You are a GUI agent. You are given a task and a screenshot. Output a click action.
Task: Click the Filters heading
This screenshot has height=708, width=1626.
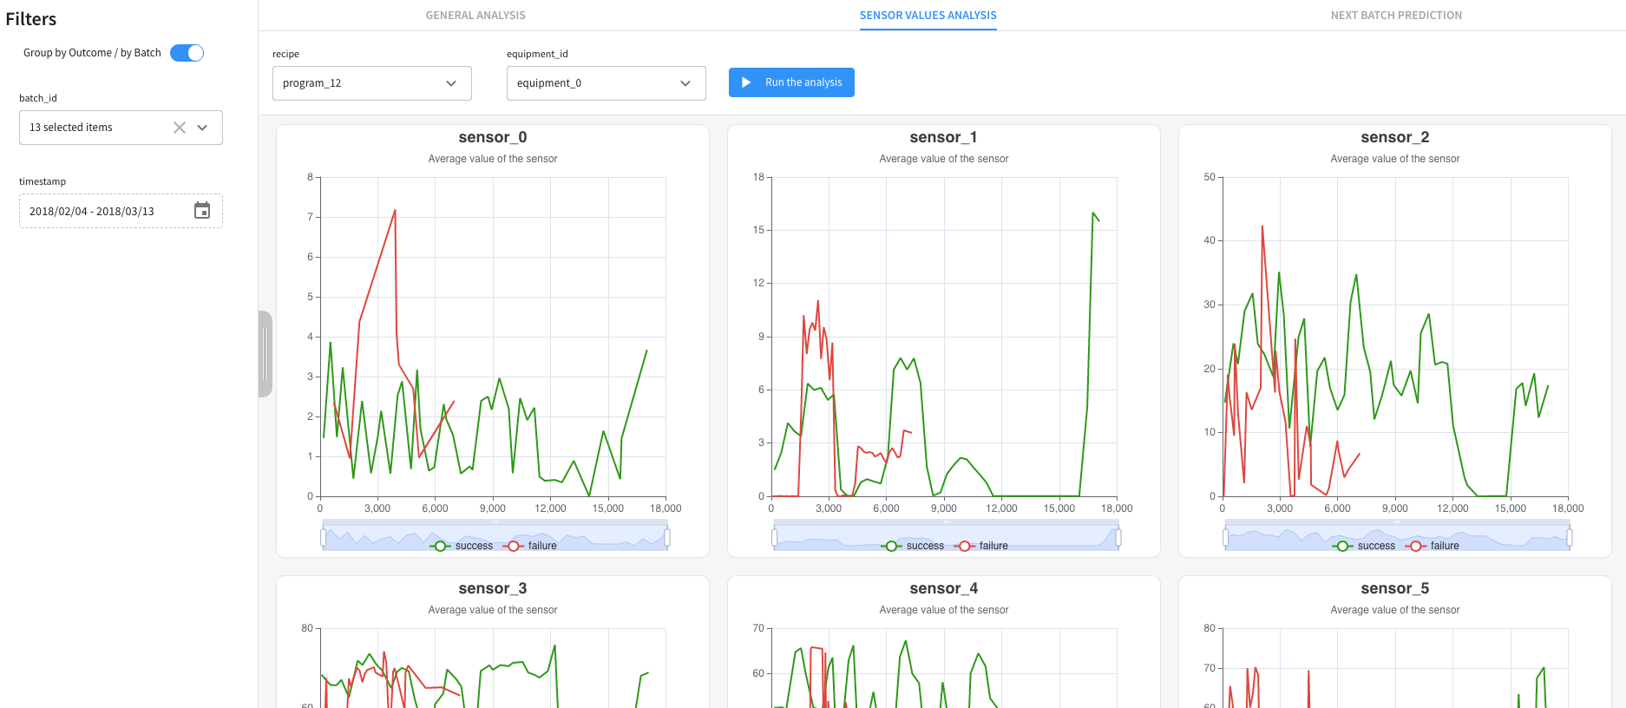31,19
